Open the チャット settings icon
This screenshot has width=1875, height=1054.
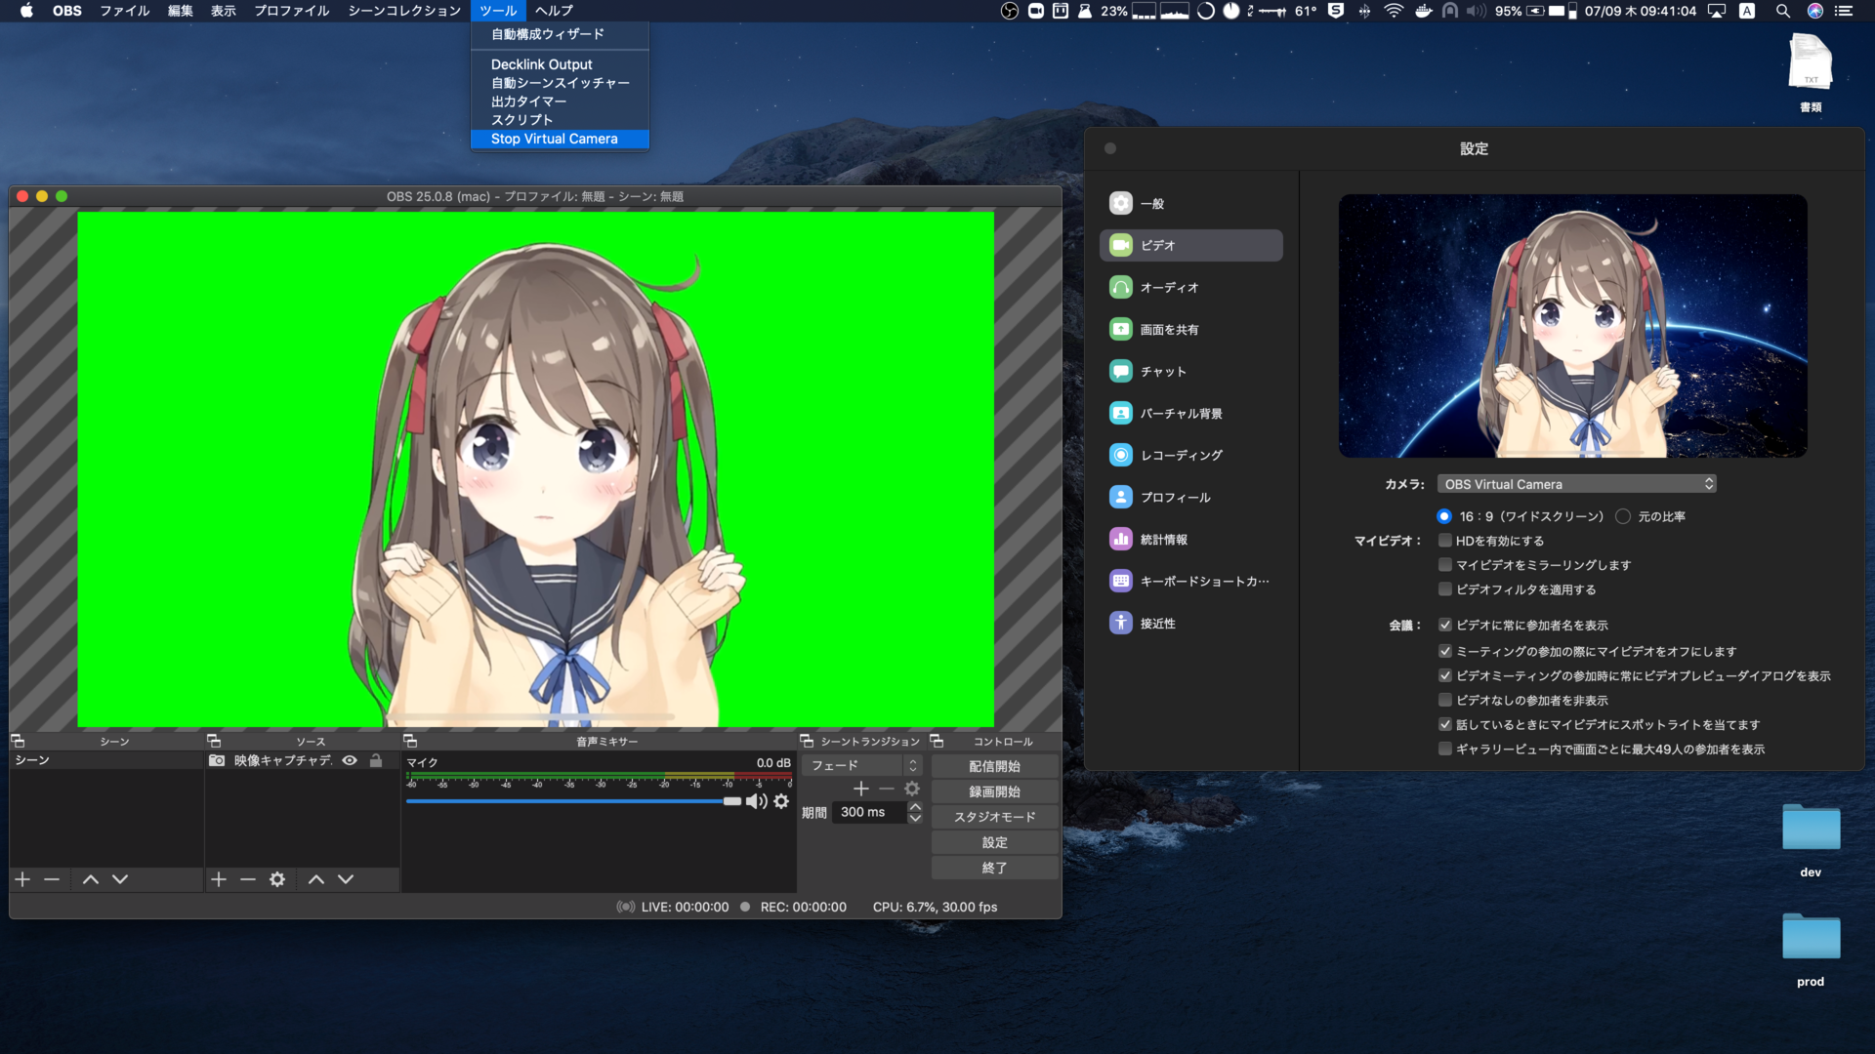coord(1121,371)
